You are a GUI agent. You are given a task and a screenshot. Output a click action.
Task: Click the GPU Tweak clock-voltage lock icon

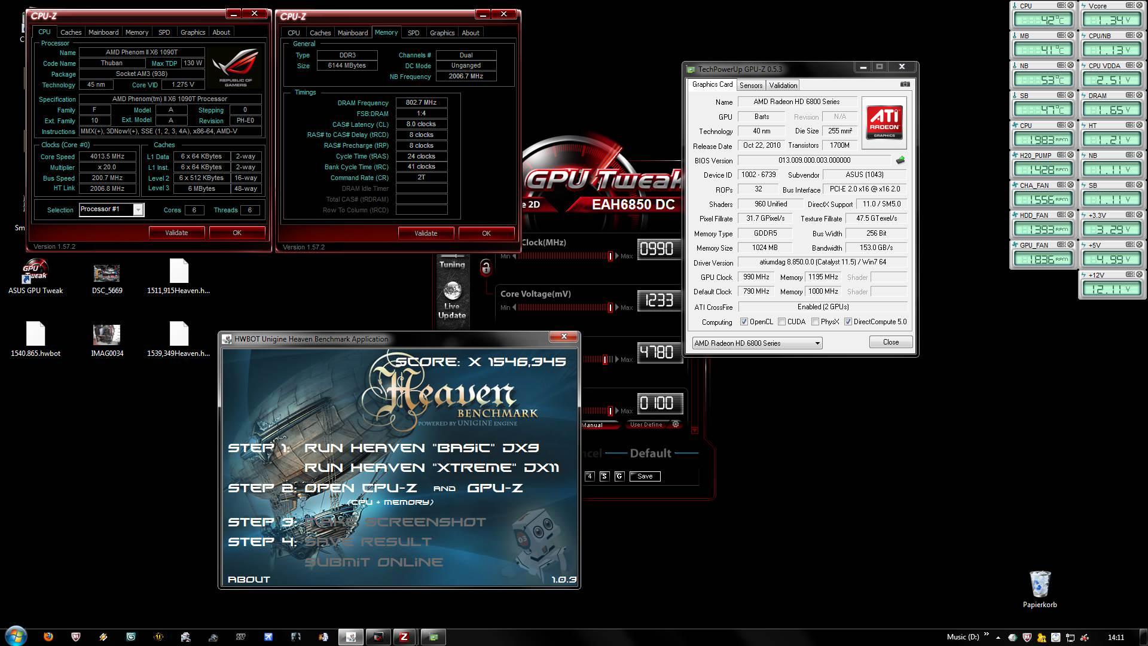tap(486, 267)
